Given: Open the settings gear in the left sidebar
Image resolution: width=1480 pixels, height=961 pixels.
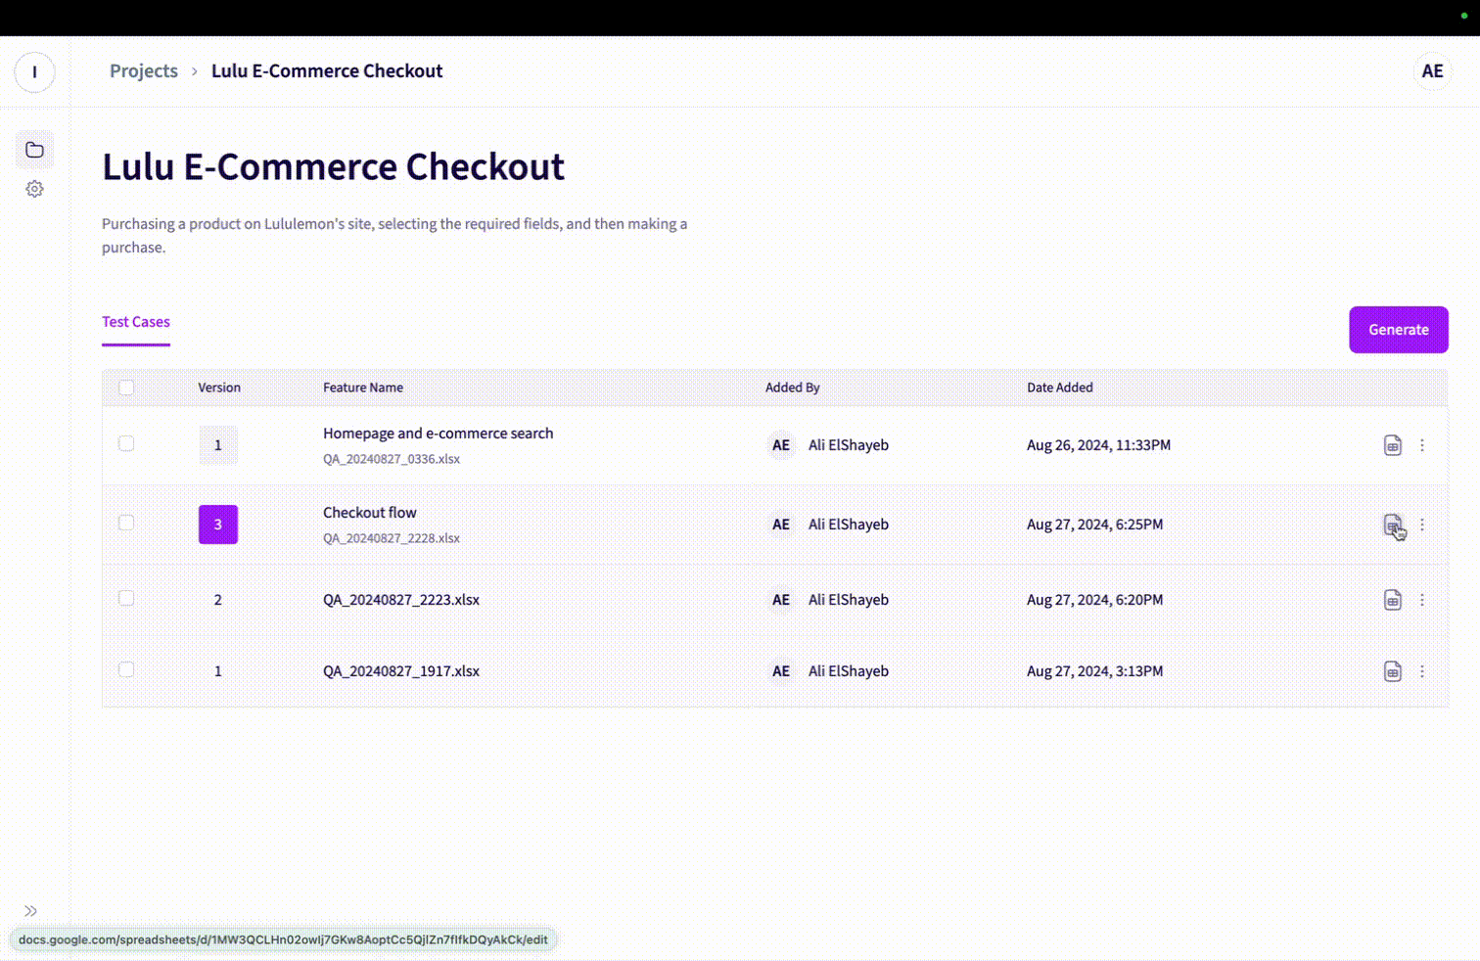Looking at the screenshot, I should [34, 189].
